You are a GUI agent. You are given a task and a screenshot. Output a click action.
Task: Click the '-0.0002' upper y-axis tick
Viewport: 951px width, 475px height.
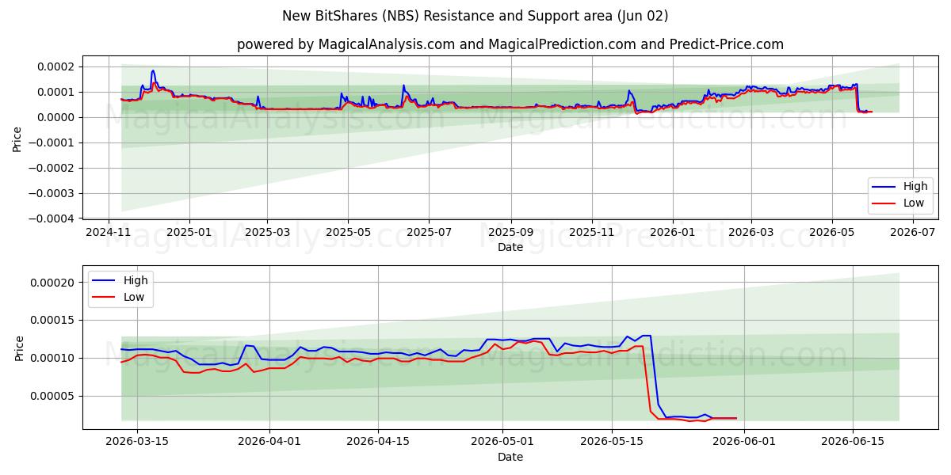(52, 168)
